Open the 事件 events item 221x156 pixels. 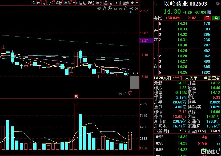(x=67, y=3)
